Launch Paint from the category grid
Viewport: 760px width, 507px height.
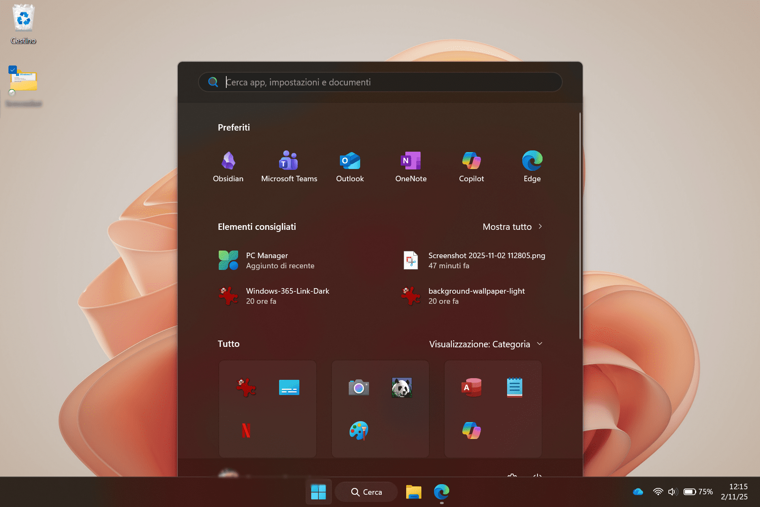click(359, 431)
